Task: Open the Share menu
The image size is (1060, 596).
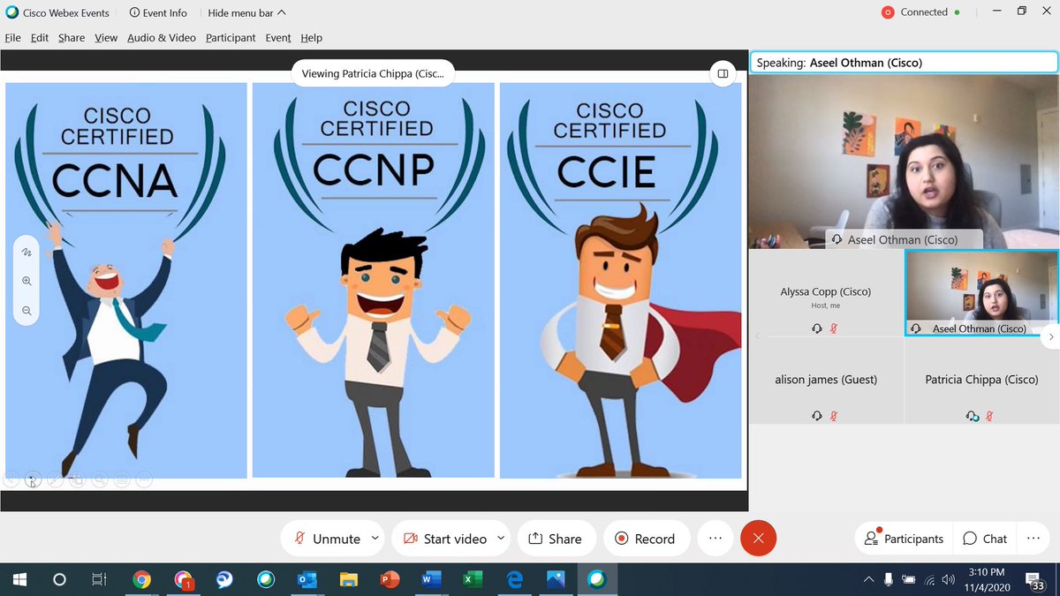Action: [x=72, y=38]
